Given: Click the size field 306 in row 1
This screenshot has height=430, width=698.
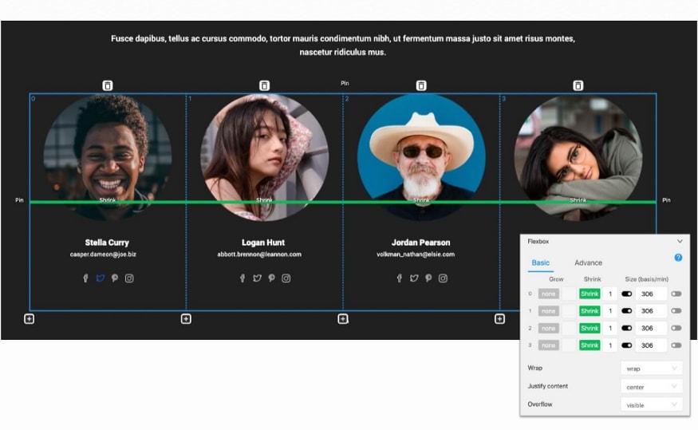Looking at the screenshot, I should click(x=651, y=310).
